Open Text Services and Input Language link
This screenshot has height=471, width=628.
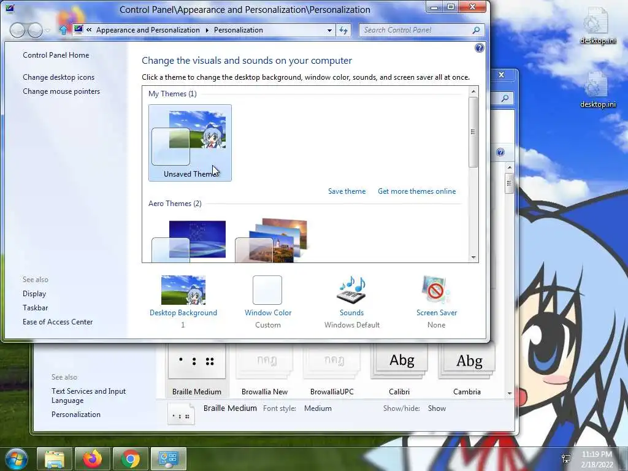pyautogui.click(x=88, y=396)
